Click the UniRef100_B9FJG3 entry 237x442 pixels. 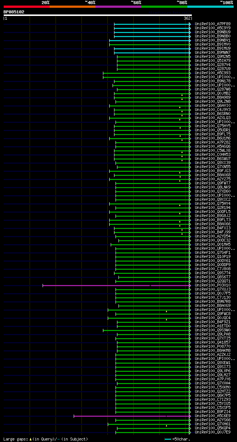[213, 171]
